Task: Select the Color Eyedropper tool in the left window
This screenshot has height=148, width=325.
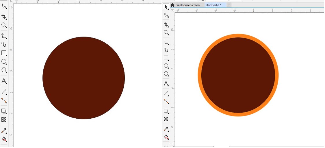Action: 4,131
